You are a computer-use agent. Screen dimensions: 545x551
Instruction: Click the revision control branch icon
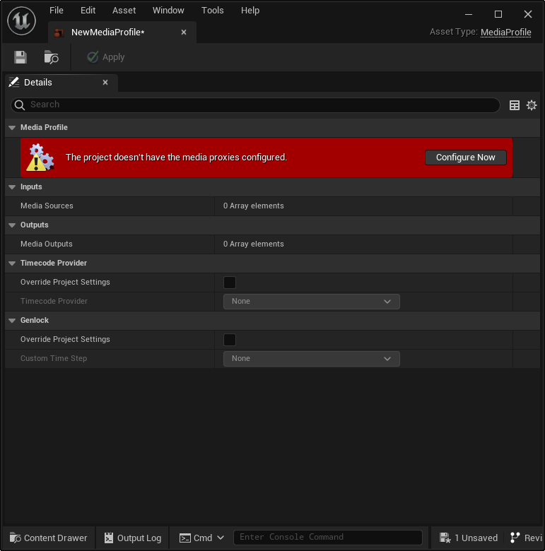click(x=515, y=538)
